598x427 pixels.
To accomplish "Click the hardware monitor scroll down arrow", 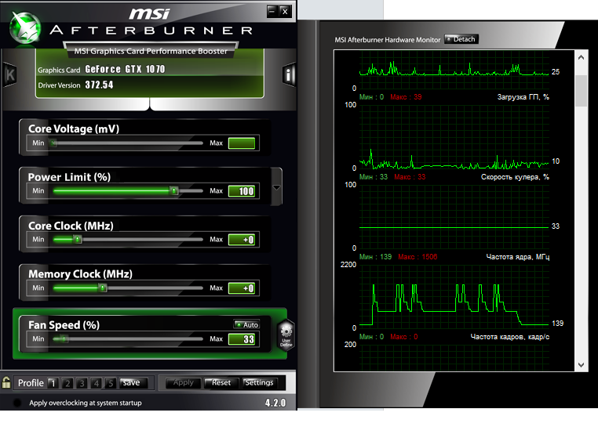I will point(581,365).
